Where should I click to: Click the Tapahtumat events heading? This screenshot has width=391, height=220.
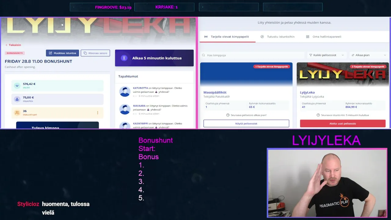[x=128, y=76]
